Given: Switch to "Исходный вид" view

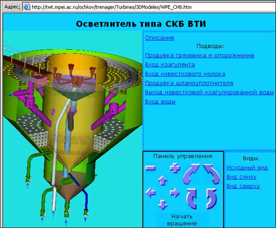Looking at the screenshot, I should click(247, 168).
